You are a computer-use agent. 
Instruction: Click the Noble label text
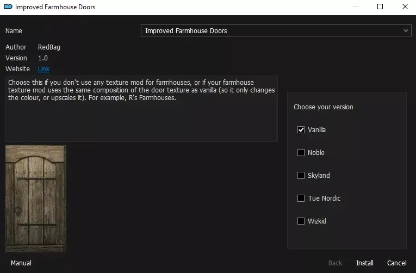click(x=316, y=153)
